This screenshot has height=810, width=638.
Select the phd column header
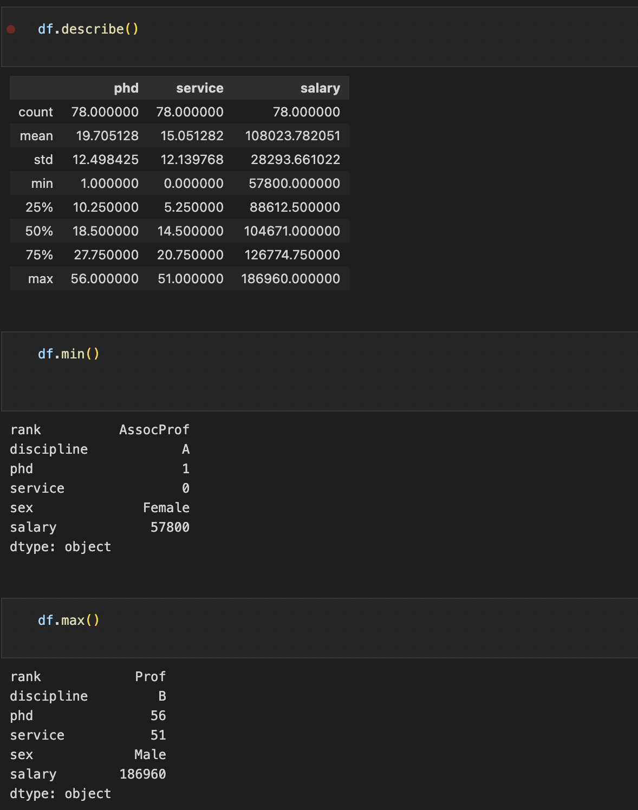point(126,88)
